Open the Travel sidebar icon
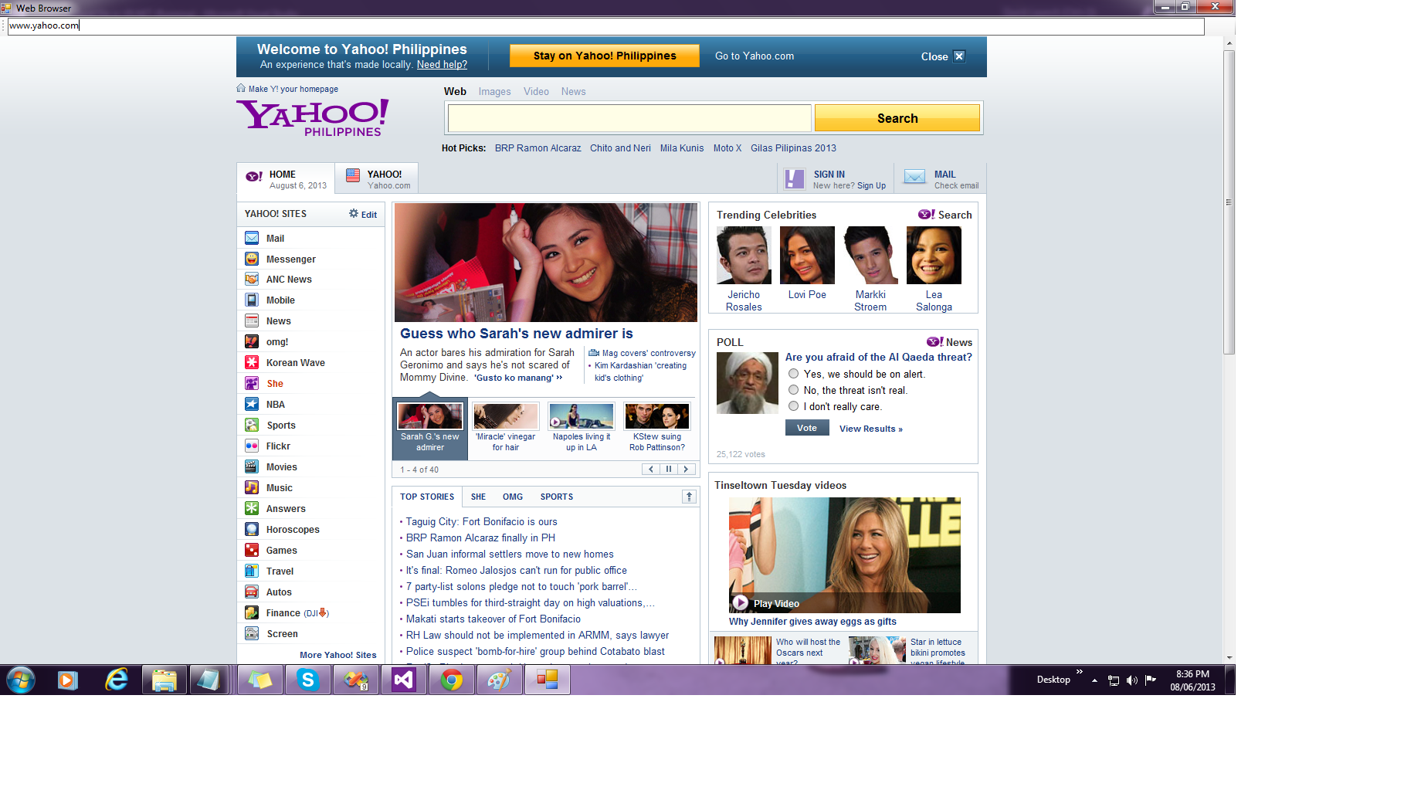The image size is (1421, 797). (252, 571)
